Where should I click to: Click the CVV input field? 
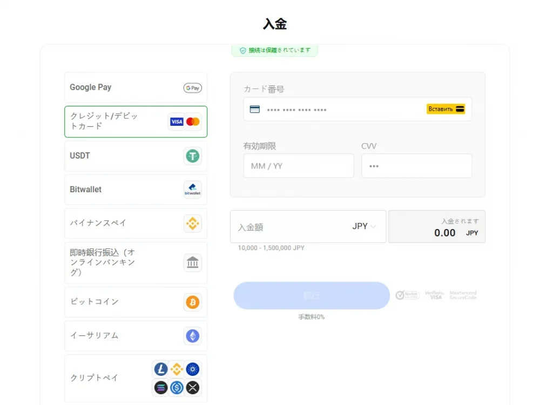(x=416, y=166)
